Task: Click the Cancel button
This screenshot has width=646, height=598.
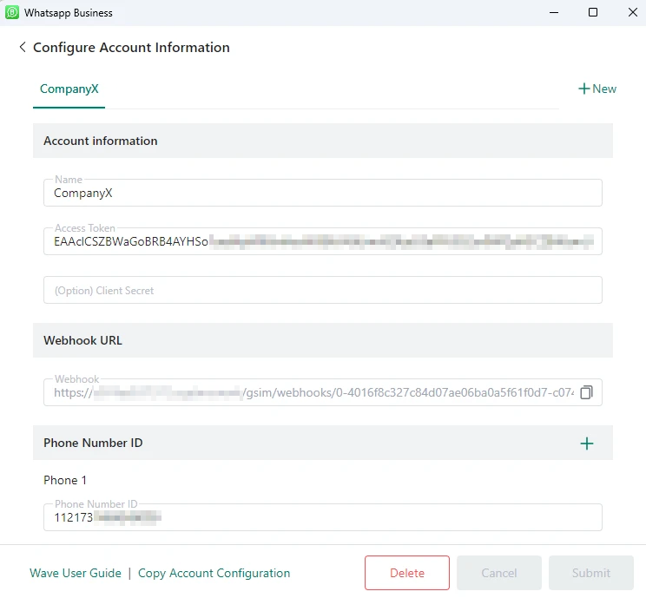Action: pyautogui.click(x=499, y=573)
